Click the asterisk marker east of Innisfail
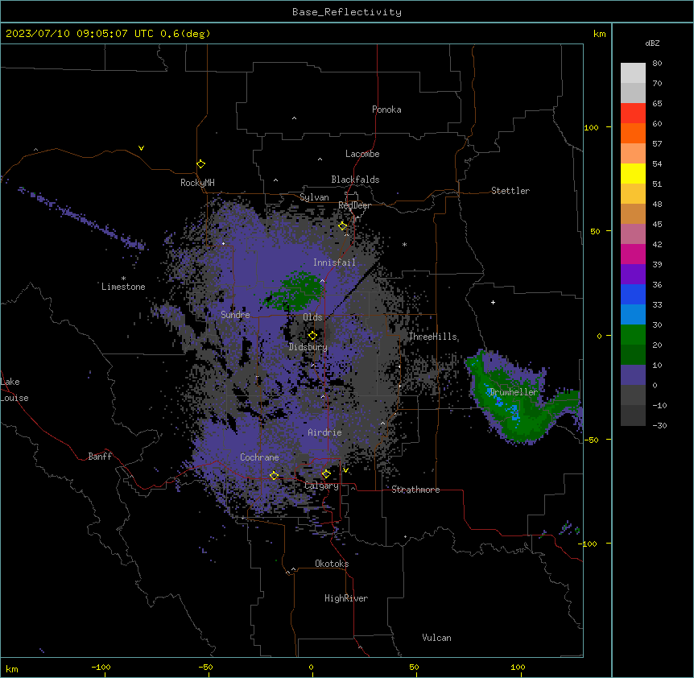 404,244
